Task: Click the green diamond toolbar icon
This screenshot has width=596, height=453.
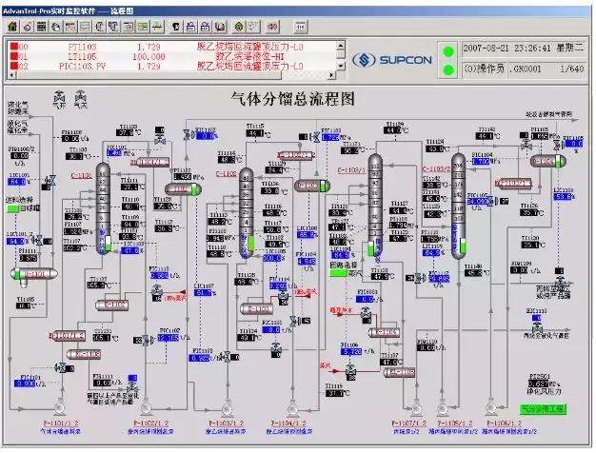Action: pos(239,27)
